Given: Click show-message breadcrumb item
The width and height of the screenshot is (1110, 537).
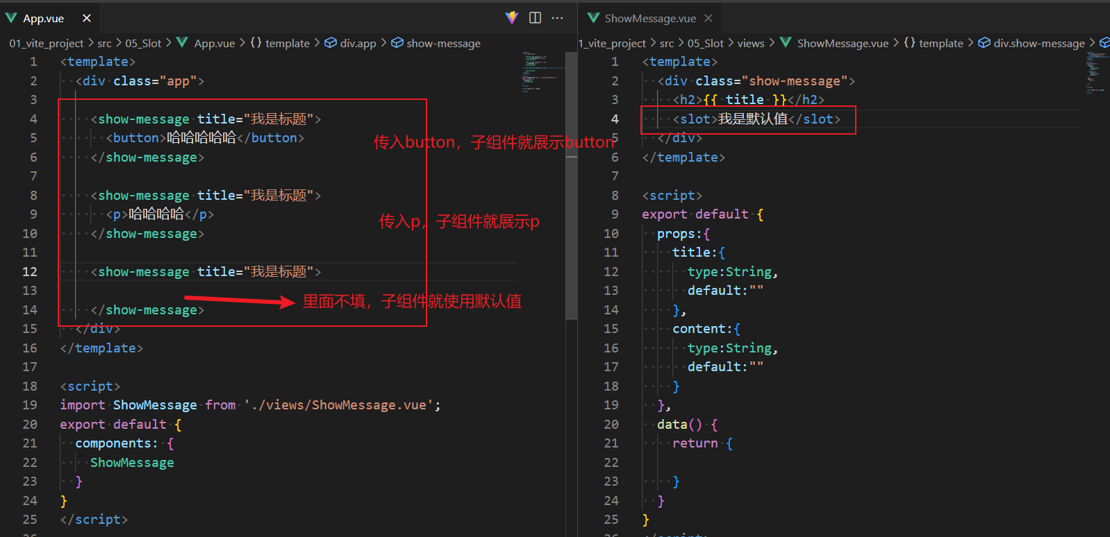Looking at the screenshot, I should pyautogui.click(x=444, y=43).
